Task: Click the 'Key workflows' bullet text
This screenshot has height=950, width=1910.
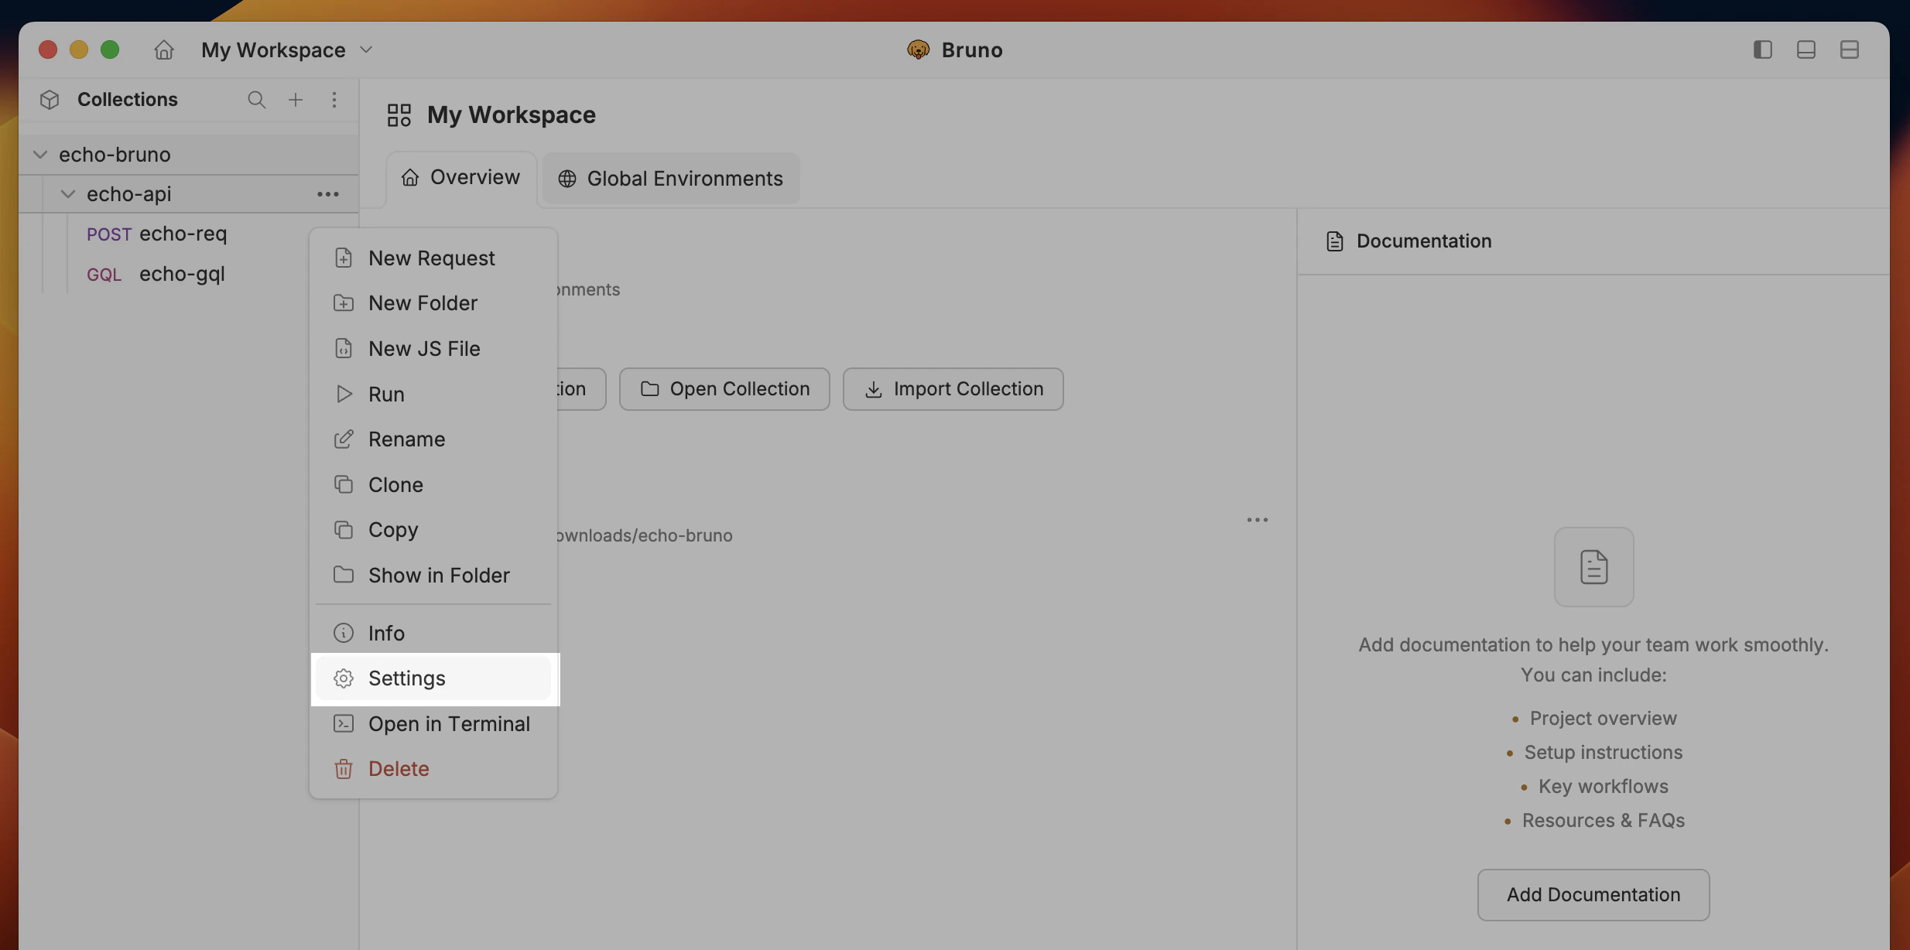Action: pos(1604,787)
